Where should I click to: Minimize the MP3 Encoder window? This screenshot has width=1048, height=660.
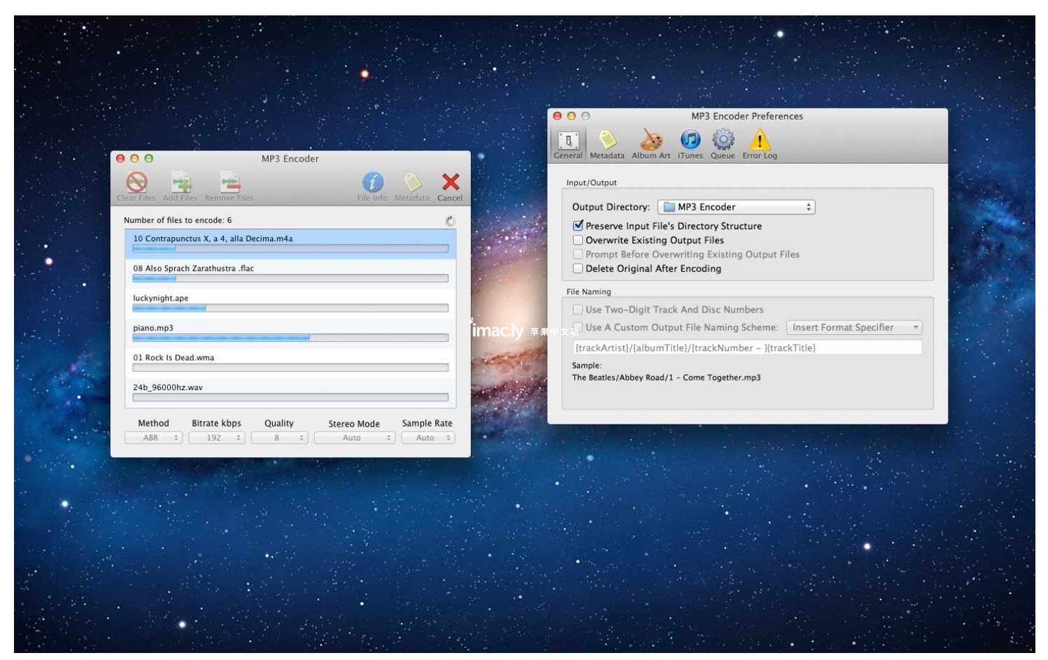tap(134, 159)
